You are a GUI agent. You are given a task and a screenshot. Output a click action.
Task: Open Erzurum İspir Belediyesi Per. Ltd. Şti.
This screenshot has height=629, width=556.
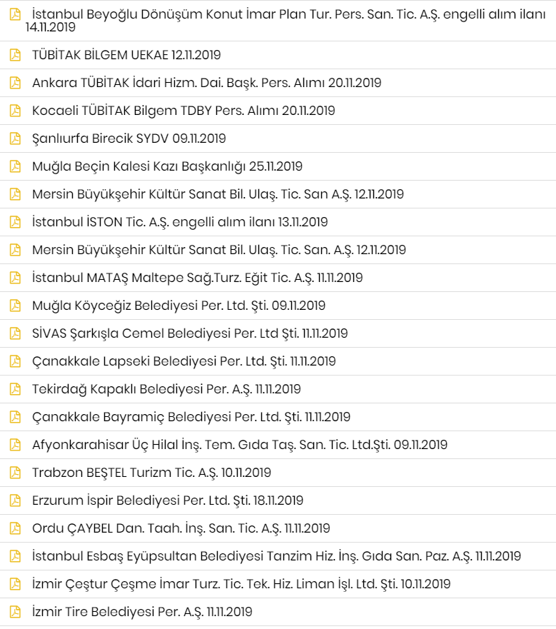tap(168, 500)
